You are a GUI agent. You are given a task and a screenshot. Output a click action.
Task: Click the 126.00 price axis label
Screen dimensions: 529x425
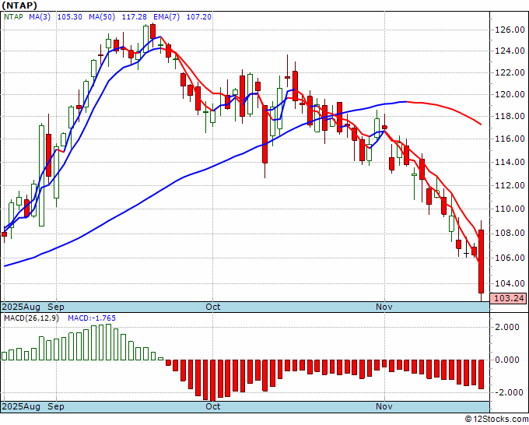click(x=510, y=30)
